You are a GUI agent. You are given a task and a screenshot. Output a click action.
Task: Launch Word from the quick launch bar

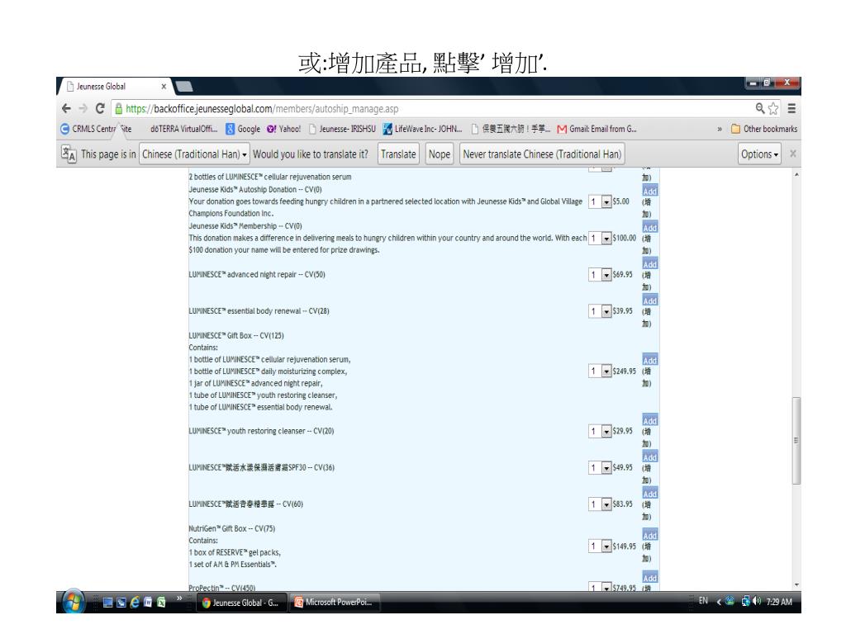pos(148,603)
